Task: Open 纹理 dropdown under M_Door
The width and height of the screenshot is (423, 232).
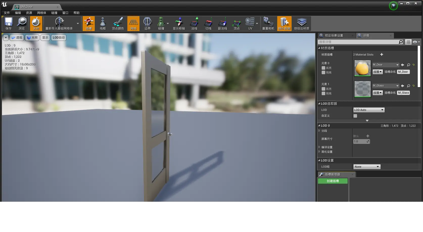Action: tap(378, 72)
